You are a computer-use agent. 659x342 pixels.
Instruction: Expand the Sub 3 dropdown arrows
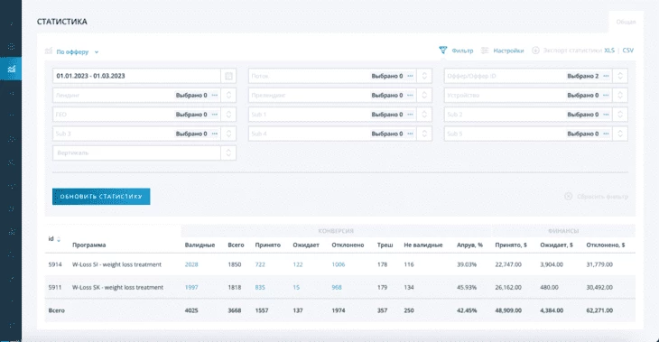point(228,134)
